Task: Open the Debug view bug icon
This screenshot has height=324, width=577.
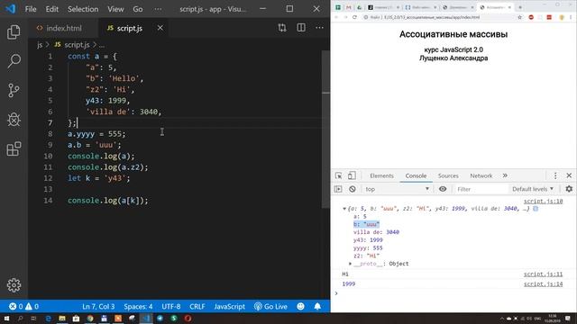Action: click(x=14, y=120)
